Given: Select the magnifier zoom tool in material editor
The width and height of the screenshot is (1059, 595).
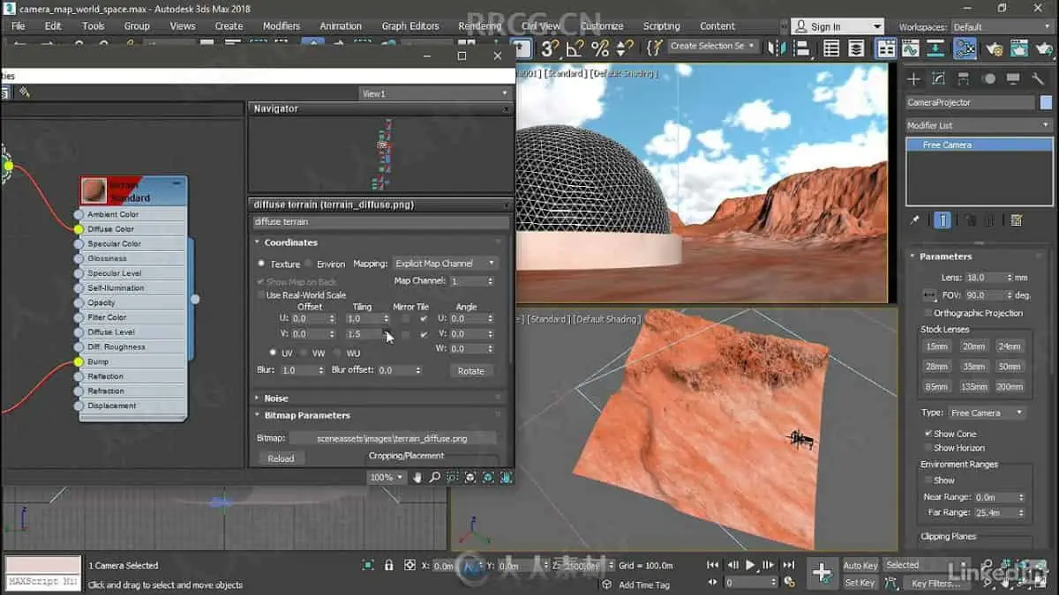Looking at the screenshot, I should pyautogui.click(x=434, y=477).
